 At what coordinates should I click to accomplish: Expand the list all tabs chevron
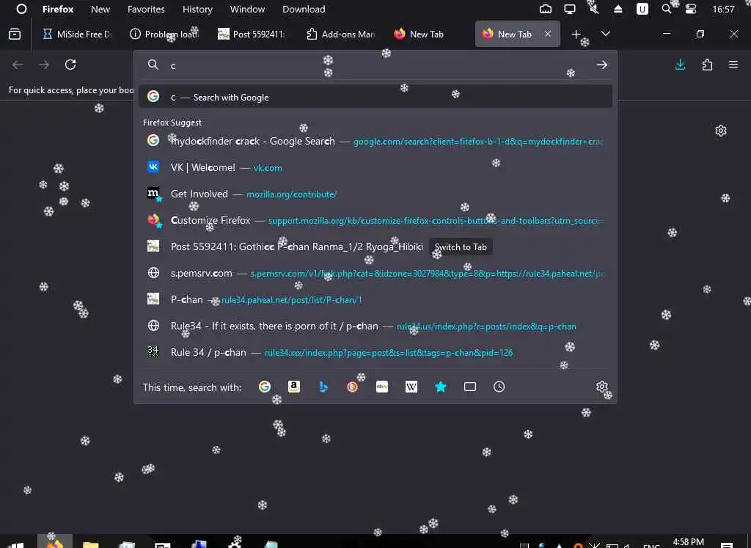[x=605, y=34]
